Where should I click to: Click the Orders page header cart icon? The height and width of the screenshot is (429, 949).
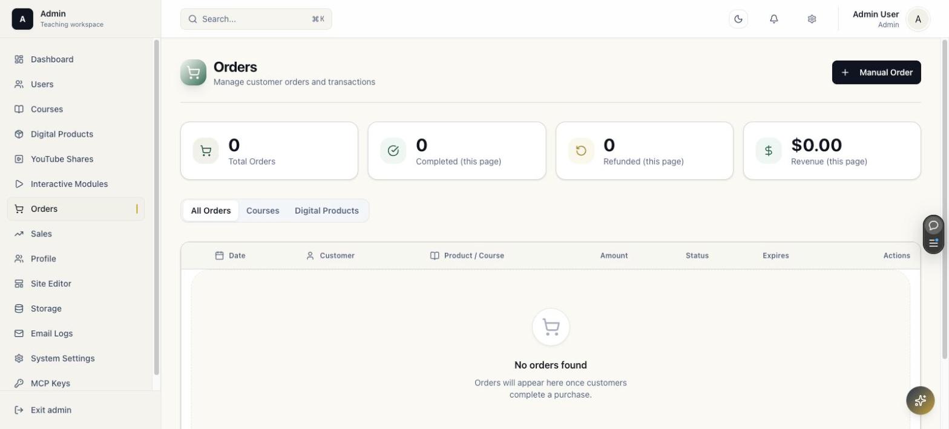tap(193, 73)
